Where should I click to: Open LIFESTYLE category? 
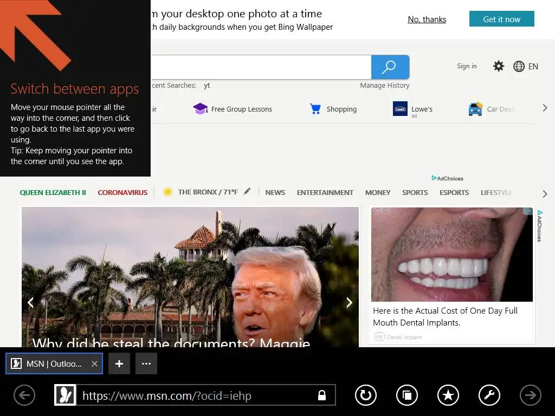tap(496, 193)
